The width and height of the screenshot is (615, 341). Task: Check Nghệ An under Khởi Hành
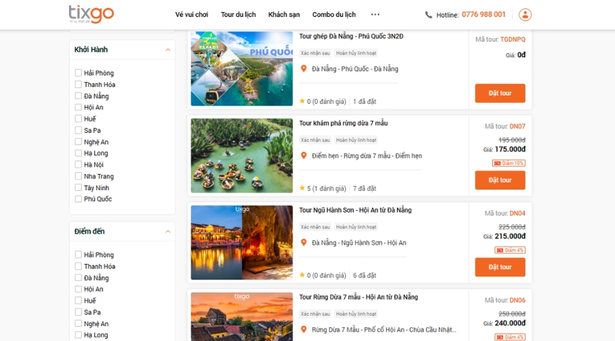pos(79,142)
